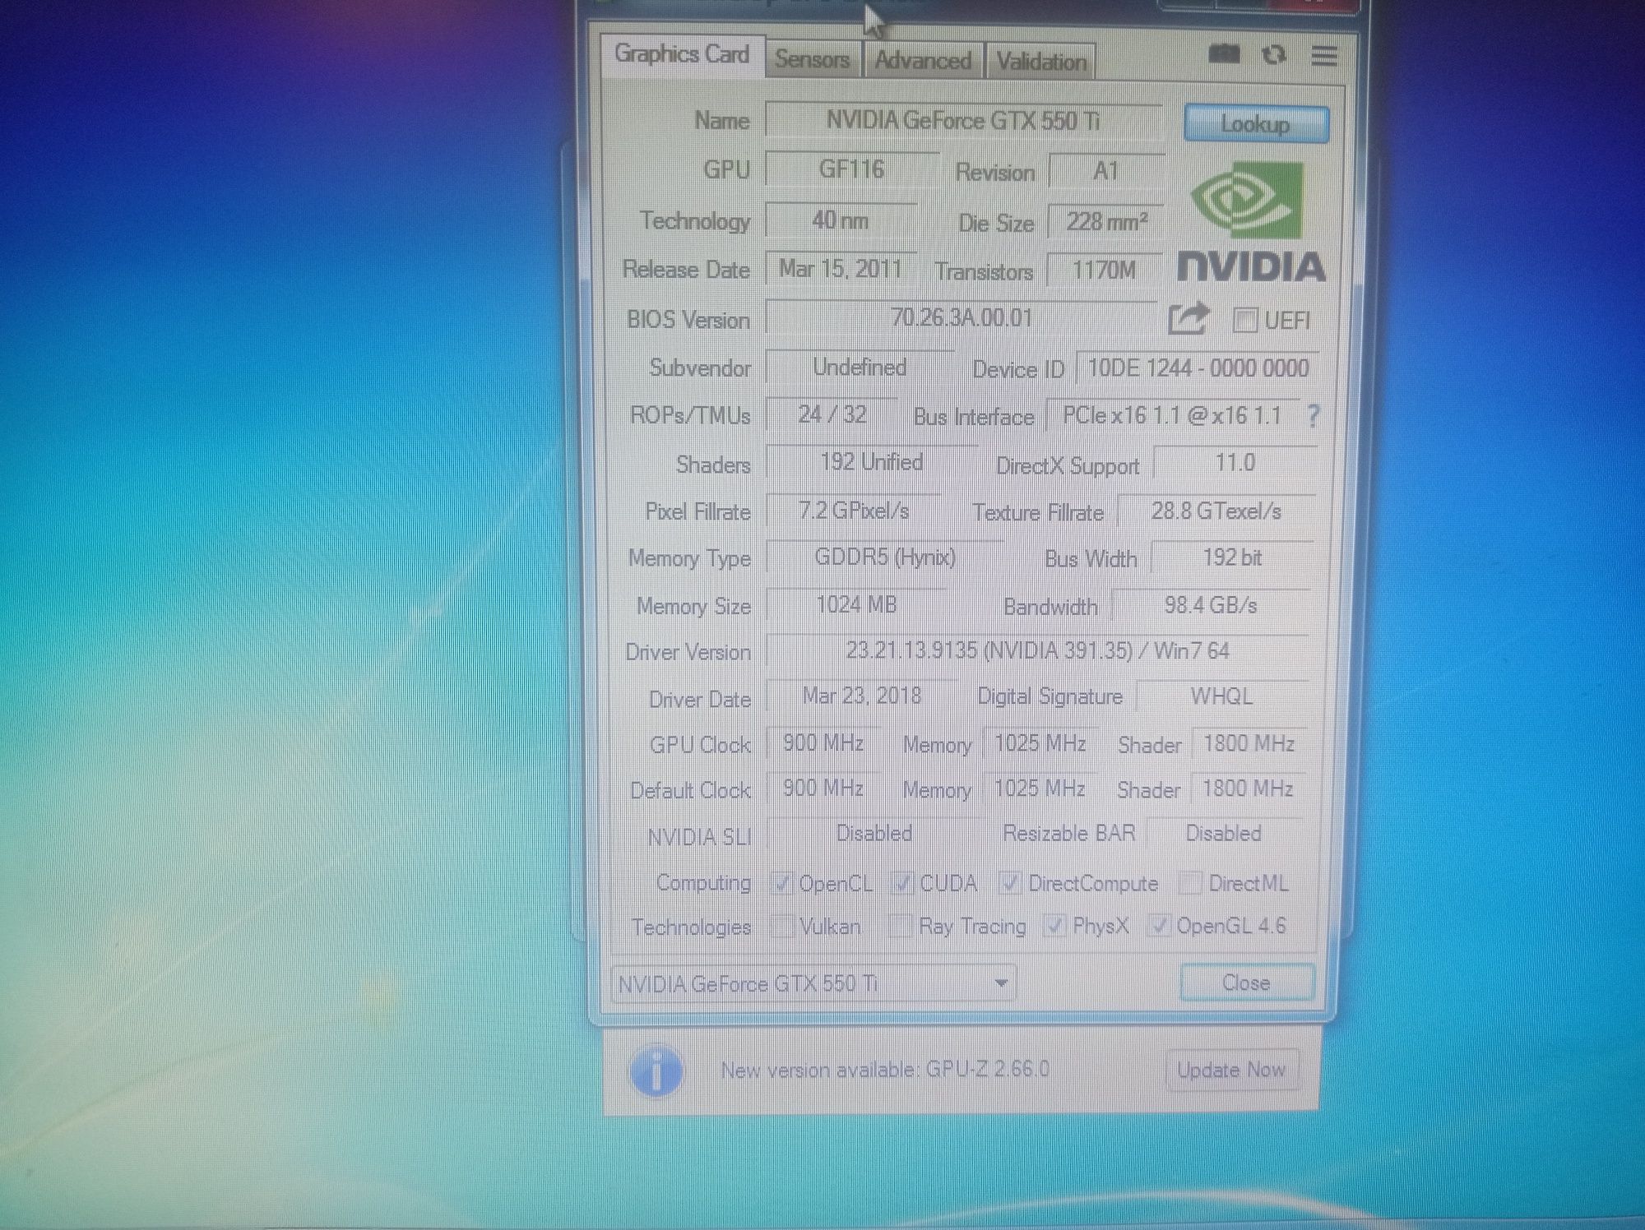Screen dimensions: 1645x1230
Task: Click the Bandwidth value 98.4 GB/s
Action: point(1211,606)
